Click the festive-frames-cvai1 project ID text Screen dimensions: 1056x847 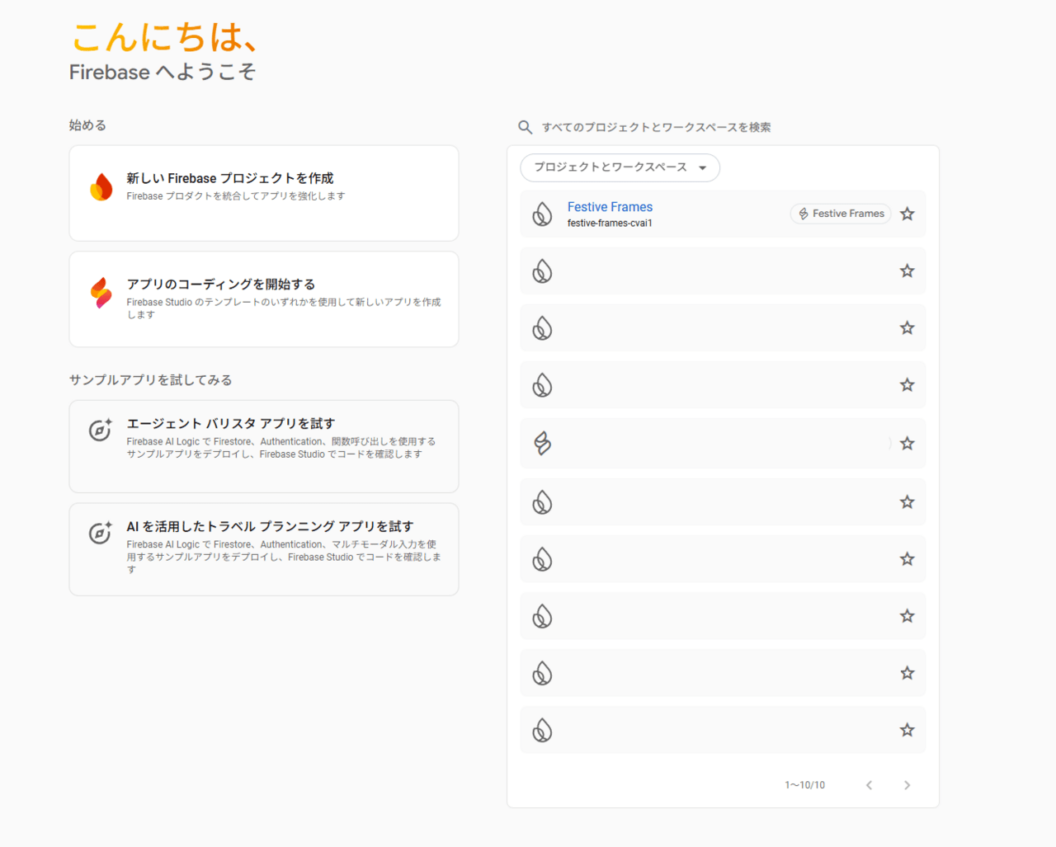pos(610,224)
